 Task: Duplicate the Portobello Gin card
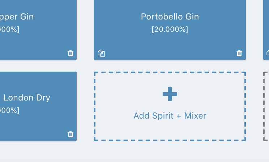tap(101, 54)
